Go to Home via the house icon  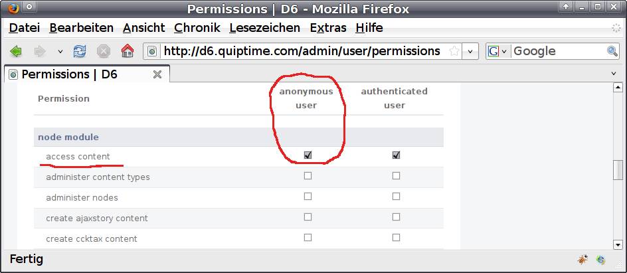127,51
